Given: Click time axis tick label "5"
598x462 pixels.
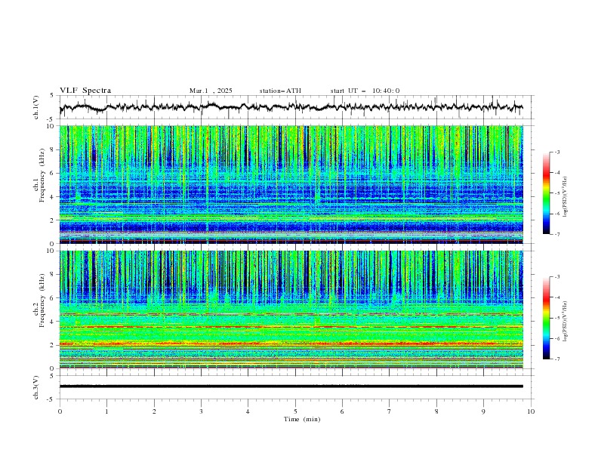Looking at the screenshot, I should pos(295,411).
